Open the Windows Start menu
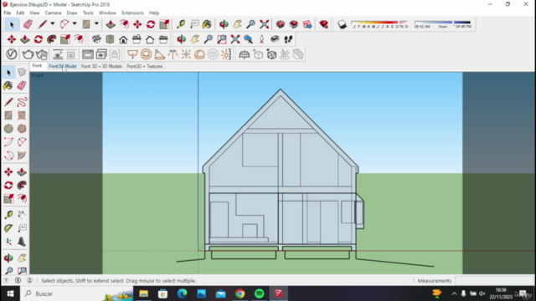Screen dimensions: 536x301 tap(10, 293)
